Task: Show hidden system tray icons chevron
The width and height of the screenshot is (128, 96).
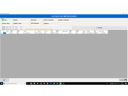Action: pyautogui.click(x=109, y=83)
